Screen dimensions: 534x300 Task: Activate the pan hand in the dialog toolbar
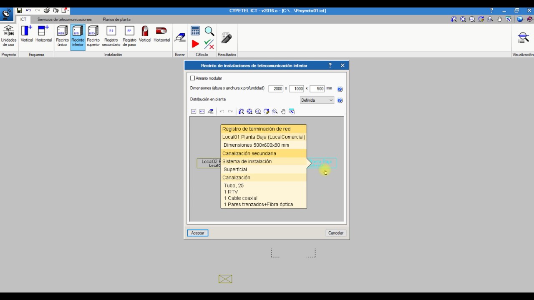tap(283, 111)
